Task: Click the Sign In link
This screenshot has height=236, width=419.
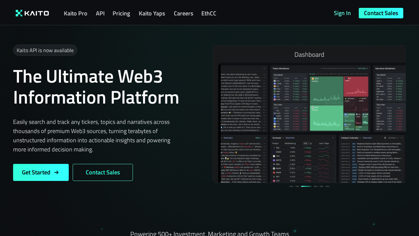Action: click(x=342, y=13)
